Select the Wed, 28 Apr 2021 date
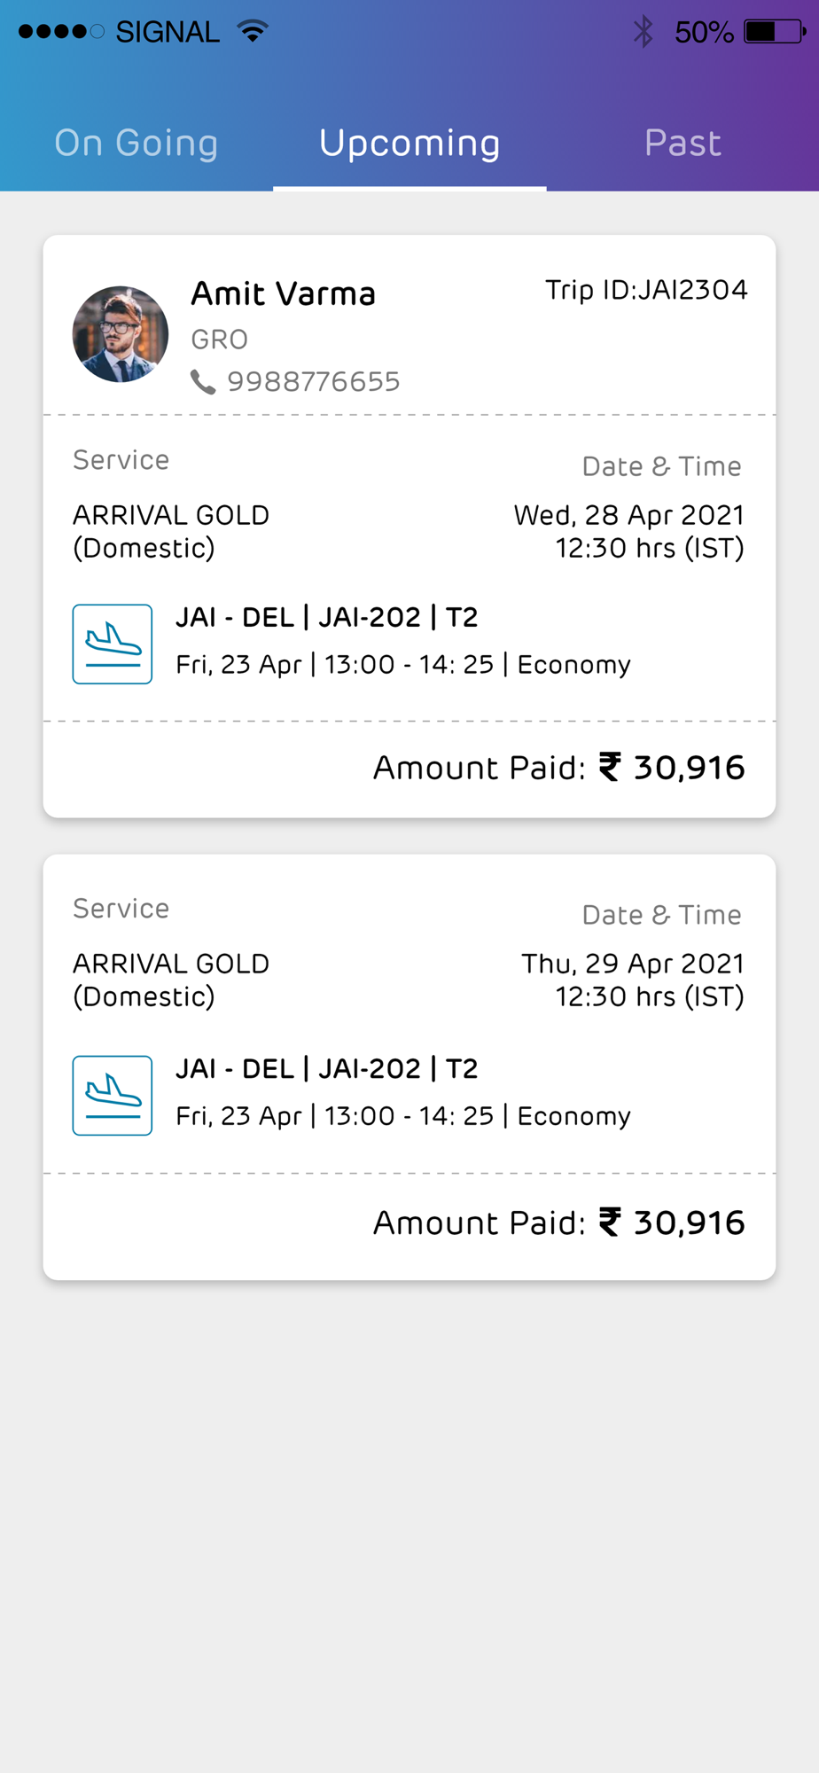 click(x=629, y=515)
